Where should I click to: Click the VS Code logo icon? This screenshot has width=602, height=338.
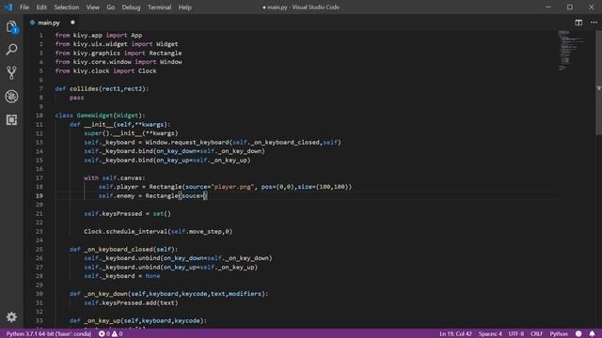[8, 8]
